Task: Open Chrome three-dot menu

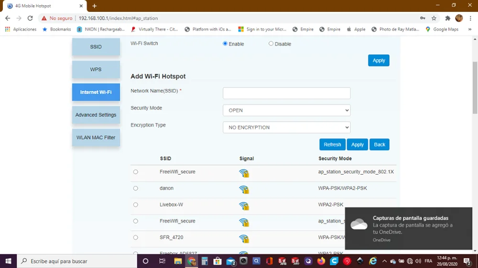Action: (470, 18)
